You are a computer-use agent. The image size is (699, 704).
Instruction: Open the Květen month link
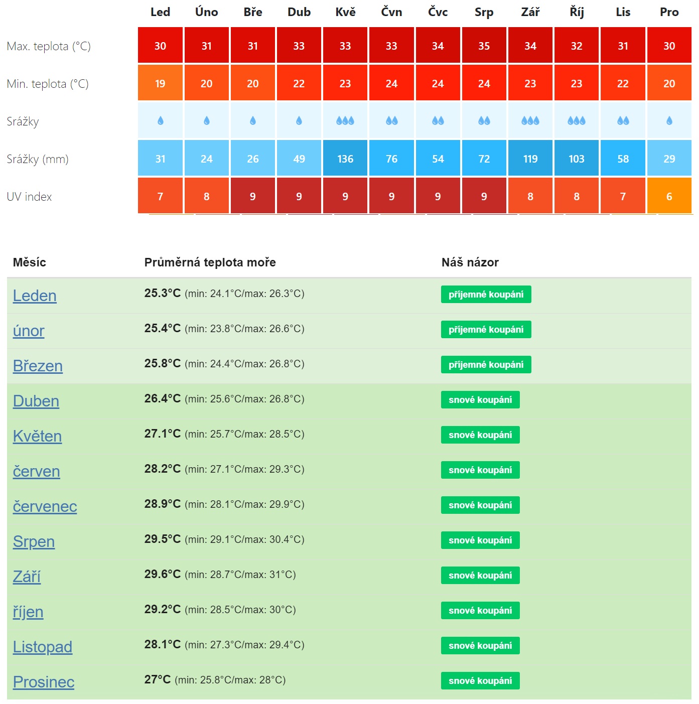(37, 436)
